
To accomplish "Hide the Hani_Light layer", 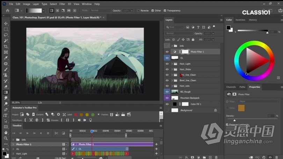I will click(x=167, y=64).
